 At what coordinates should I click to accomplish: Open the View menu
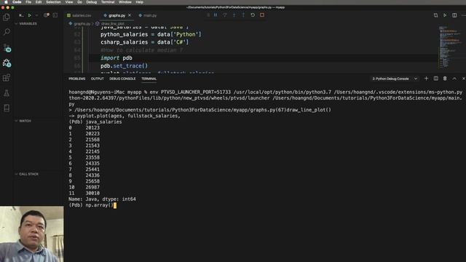69,2
